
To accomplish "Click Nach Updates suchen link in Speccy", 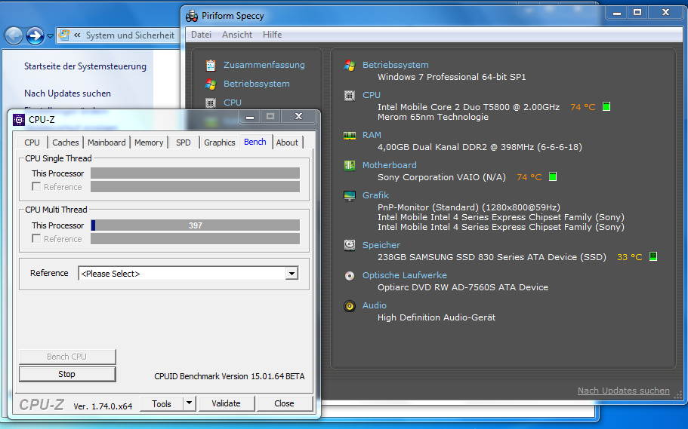I will click(x=624, y=391).
